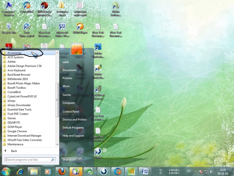The image size is (234, 176).
Task: Click the programs list scrollbar up arrow
Action: point(57,53)
